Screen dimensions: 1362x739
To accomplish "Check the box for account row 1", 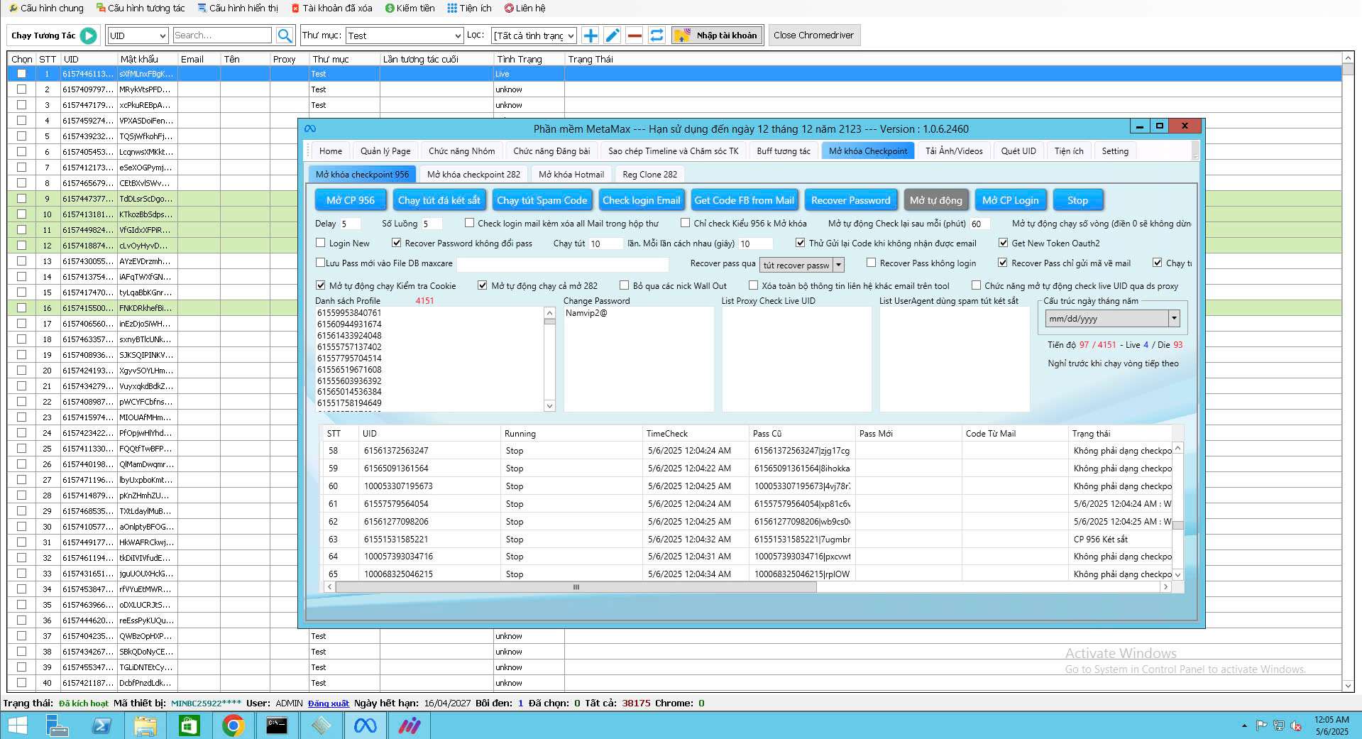I will [x=21, y=74].
